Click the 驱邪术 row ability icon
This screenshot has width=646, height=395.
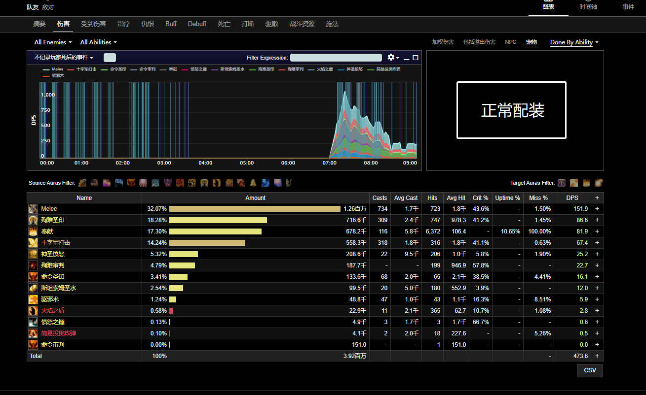pos(33,299)
